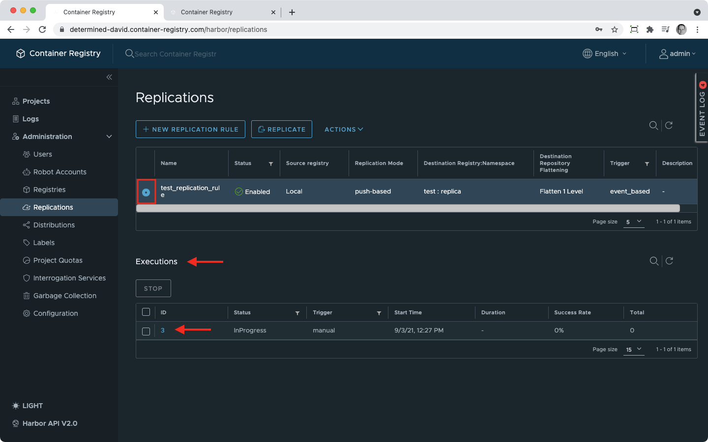708x442 pixels.
Task: Switch to the second Container Registry tab
Action: (x=221, y=12)
